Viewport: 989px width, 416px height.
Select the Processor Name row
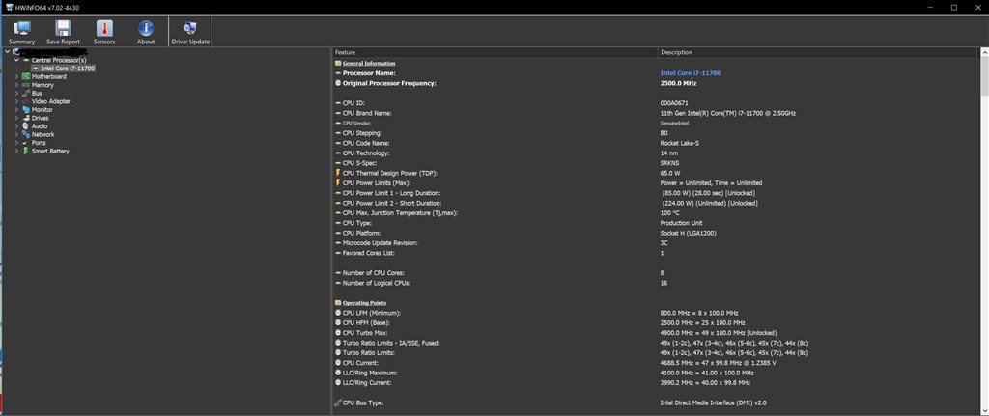pyautogui.click(x=369, y=73)
